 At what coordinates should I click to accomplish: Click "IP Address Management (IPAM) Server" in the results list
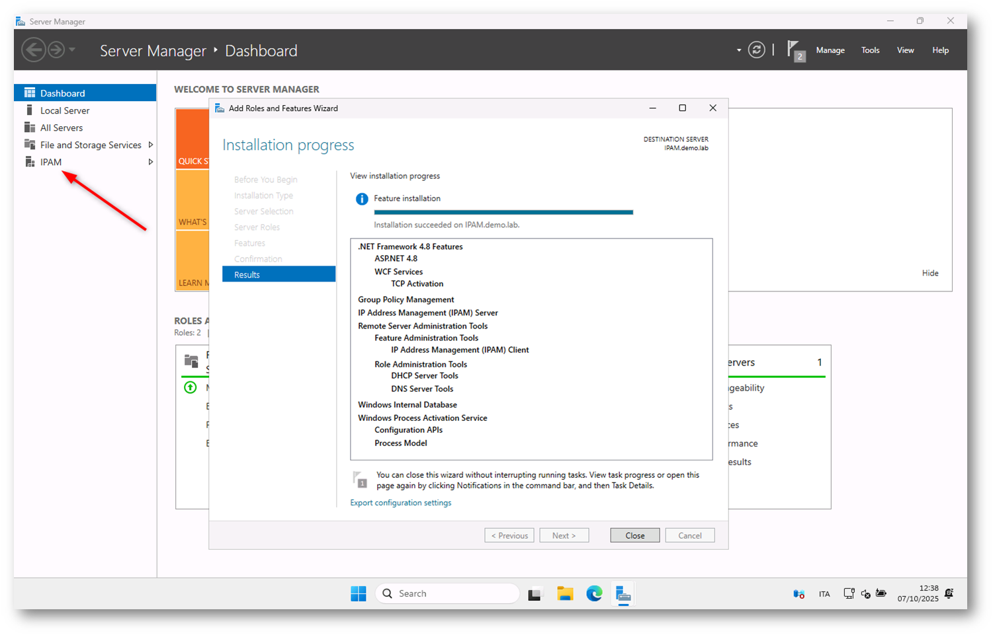(x=428, y=313)
